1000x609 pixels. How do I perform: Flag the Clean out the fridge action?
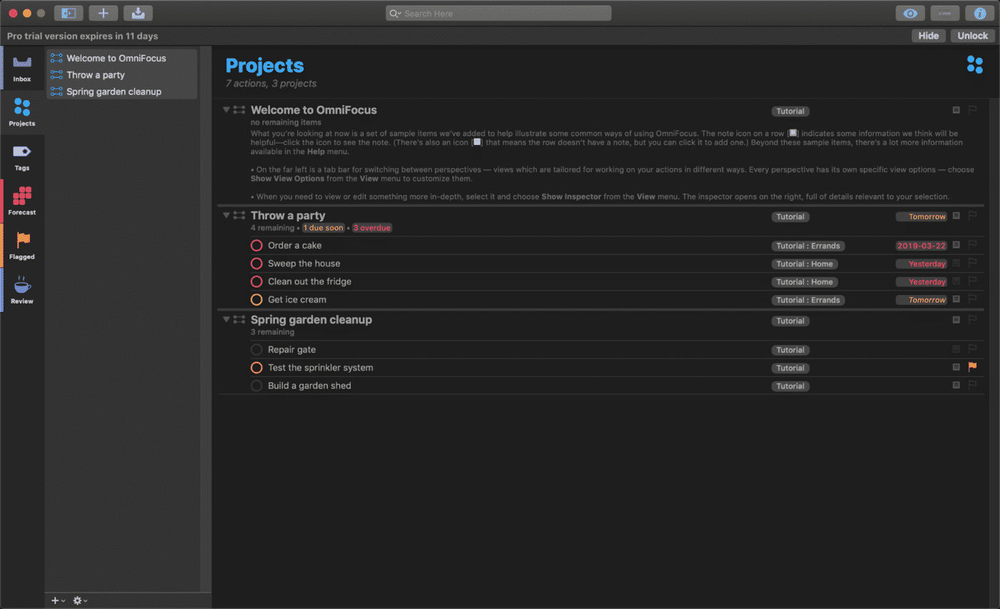(972, 281)
